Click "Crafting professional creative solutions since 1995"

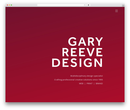pos(79,80)
